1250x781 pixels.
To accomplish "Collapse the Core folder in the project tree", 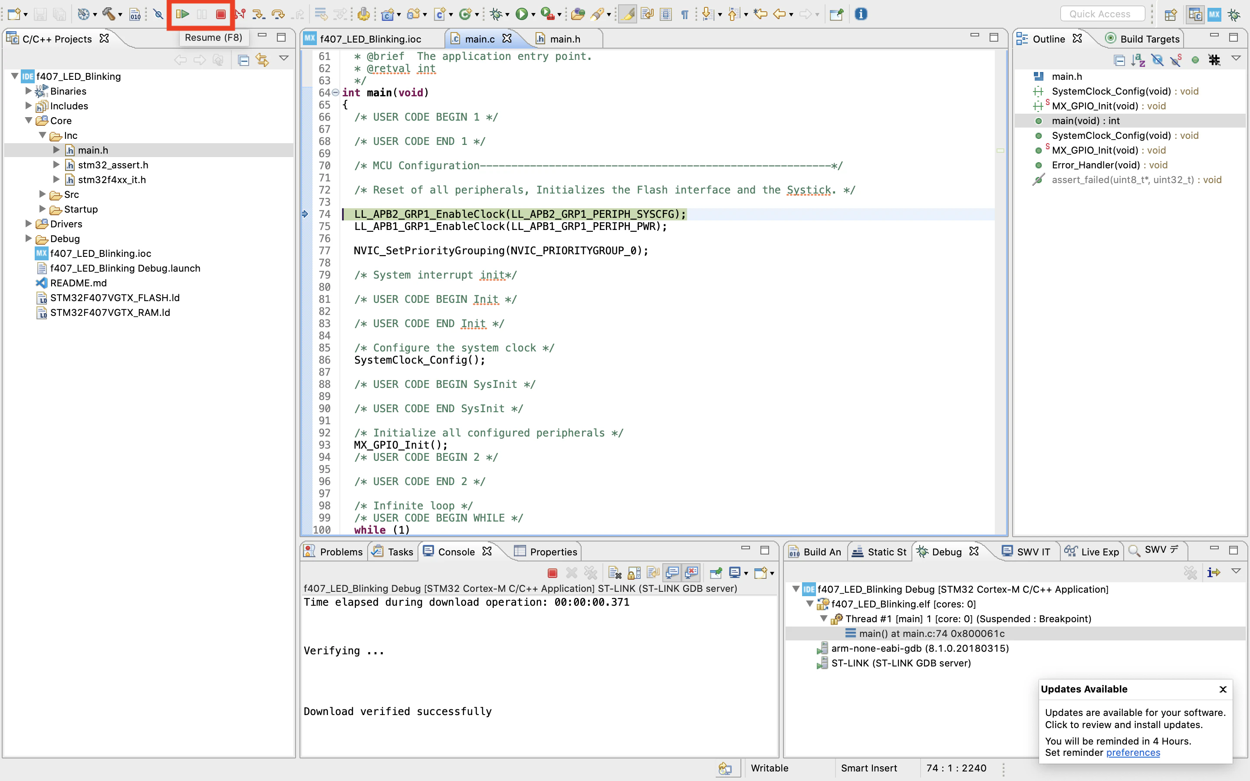I will click(29, 120).
